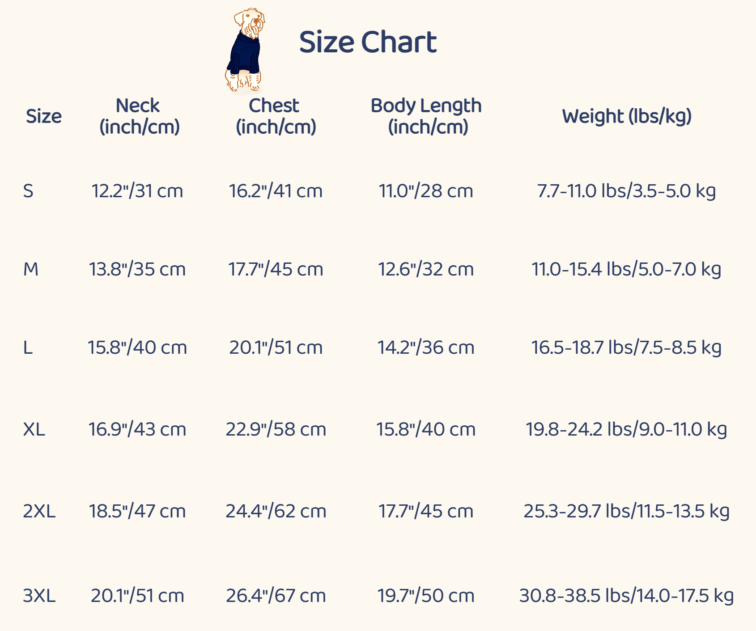Click the Body Length column header
This screenshot has width=756, height=631.
[x=426, y=116]
